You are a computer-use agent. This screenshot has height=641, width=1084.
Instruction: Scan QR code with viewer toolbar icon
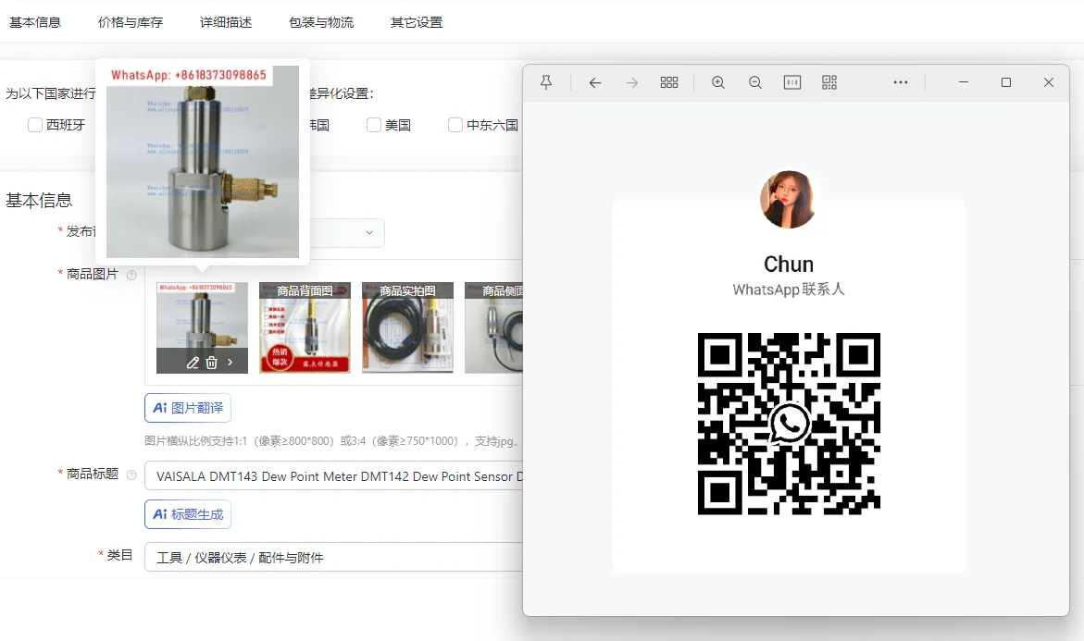(x=829, y=82)
